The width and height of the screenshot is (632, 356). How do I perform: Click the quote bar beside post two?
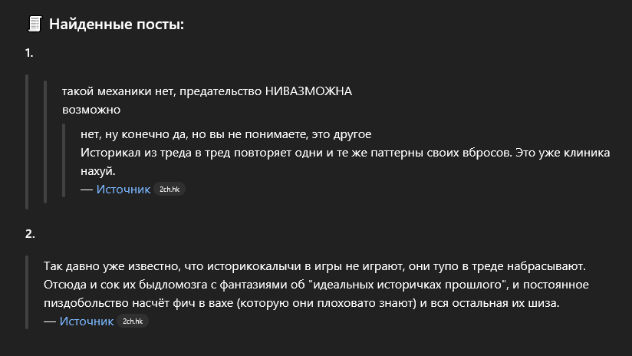click(x=27, y=292)
